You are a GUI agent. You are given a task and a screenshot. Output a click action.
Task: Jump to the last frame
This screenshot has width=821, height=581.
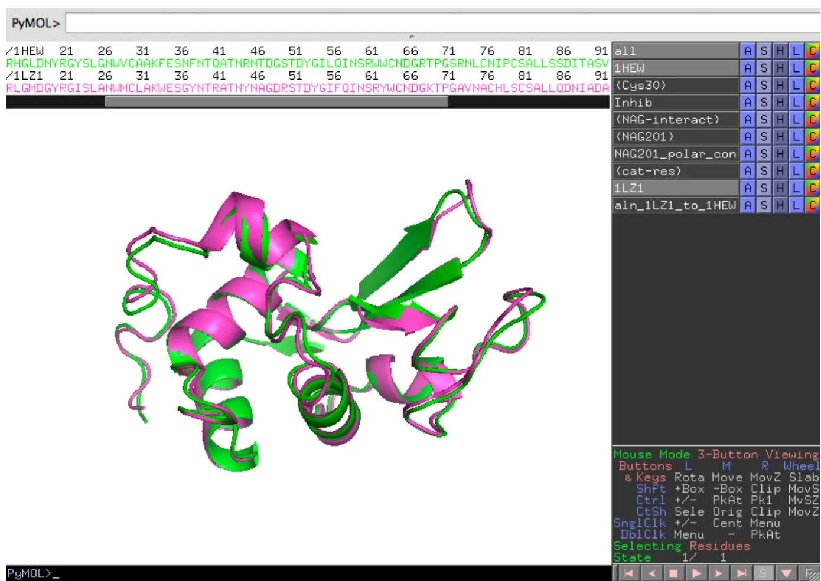click(x=741, y=573)
